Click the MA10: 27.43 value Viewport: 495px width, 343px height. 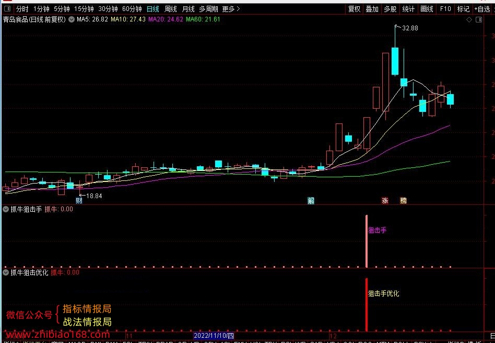pyautogui.click(x=128, y=19)
